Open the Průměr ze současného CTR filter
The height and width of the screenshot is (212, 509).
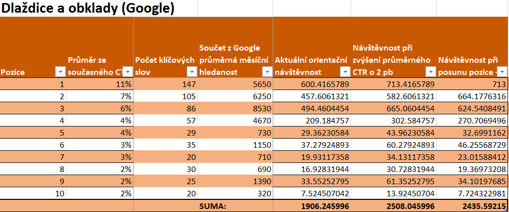[129, 72]
